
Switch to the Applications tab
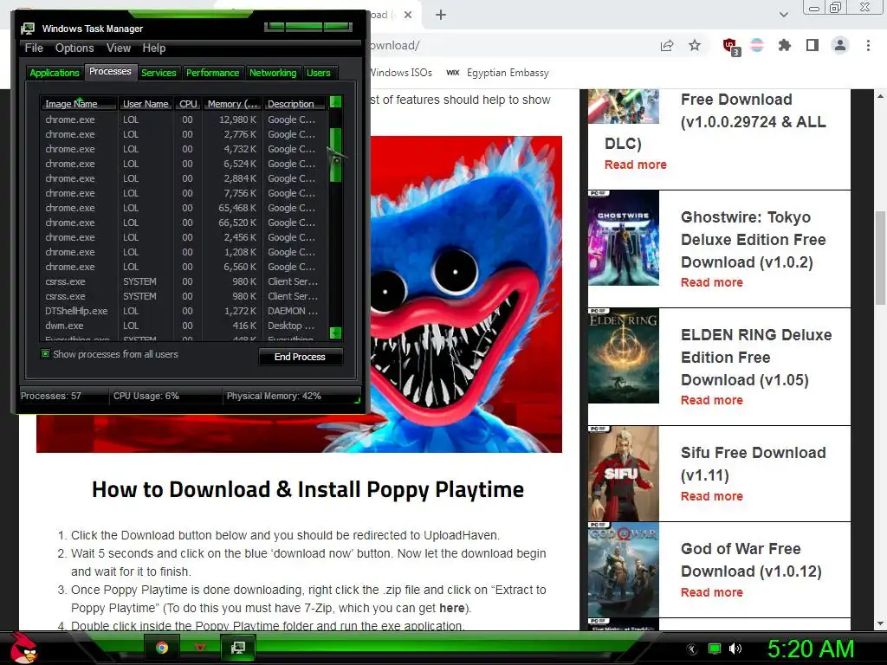click(x=55, y=73)
